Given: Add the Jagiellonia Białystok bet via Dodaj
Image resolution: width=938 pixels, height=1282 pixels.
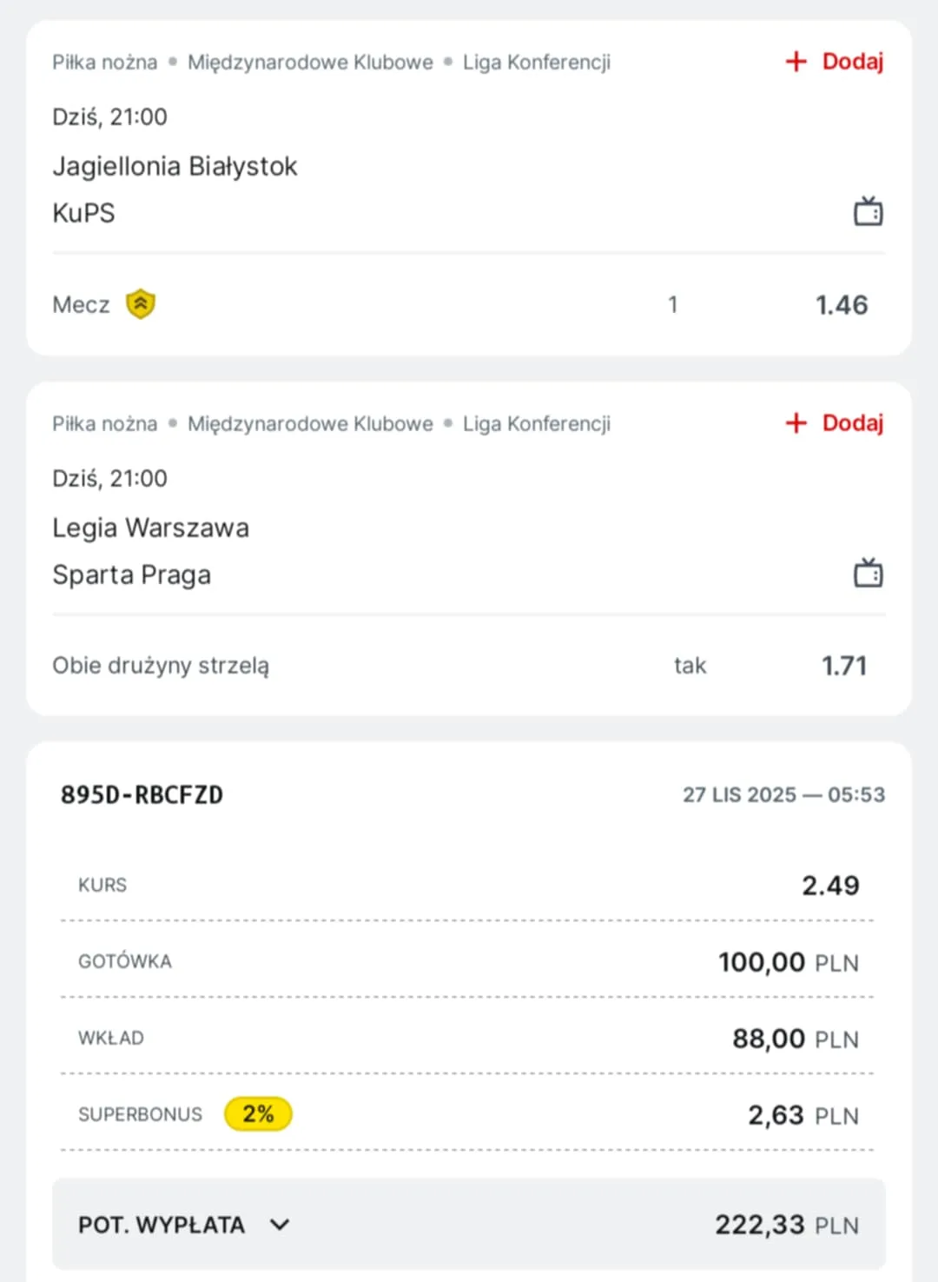Looking at the screenshot, I should click(852, 62).
